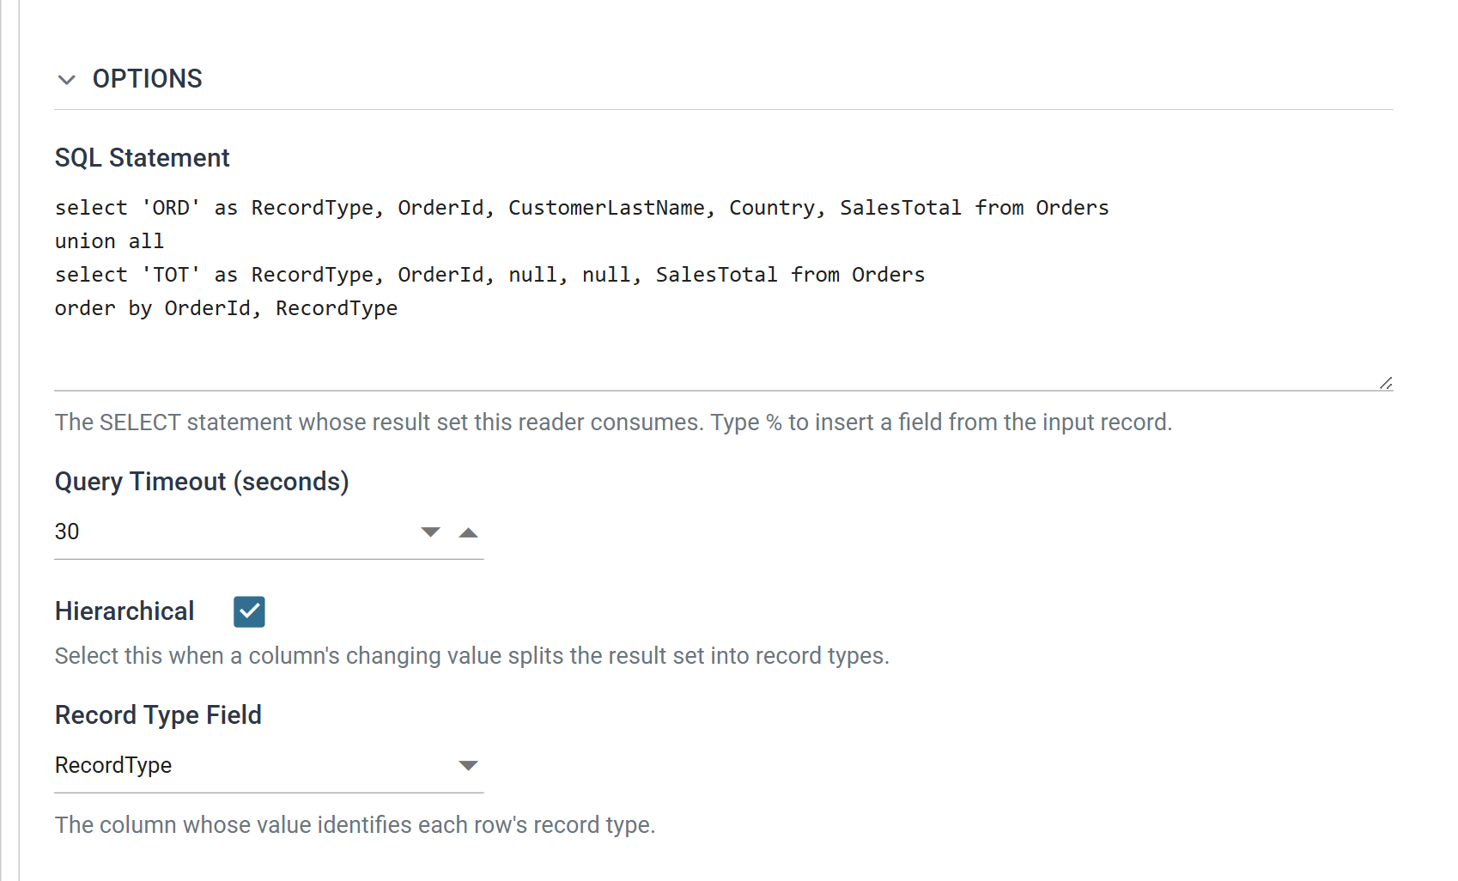Click the Query Timeout (seconds) label
This screenshot has width=1458, height=881.
pos(202,482)
